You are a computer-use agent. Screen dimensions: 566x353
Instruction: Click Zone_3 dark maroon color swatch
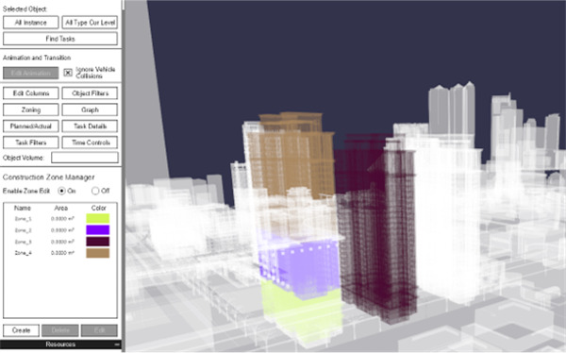(98, 242)
